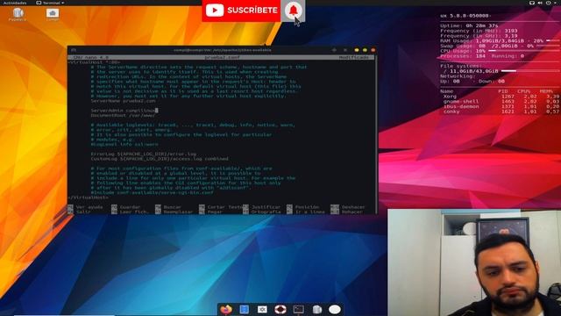Click the webcam video overlay

point(474,262)
